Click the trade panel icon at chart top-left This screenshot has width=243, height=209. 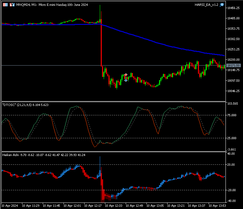(5, 5)
